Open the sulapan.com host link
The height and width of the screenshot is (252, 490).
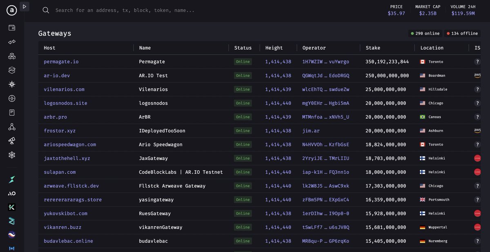pyautogui.click(x=60, y=172)
